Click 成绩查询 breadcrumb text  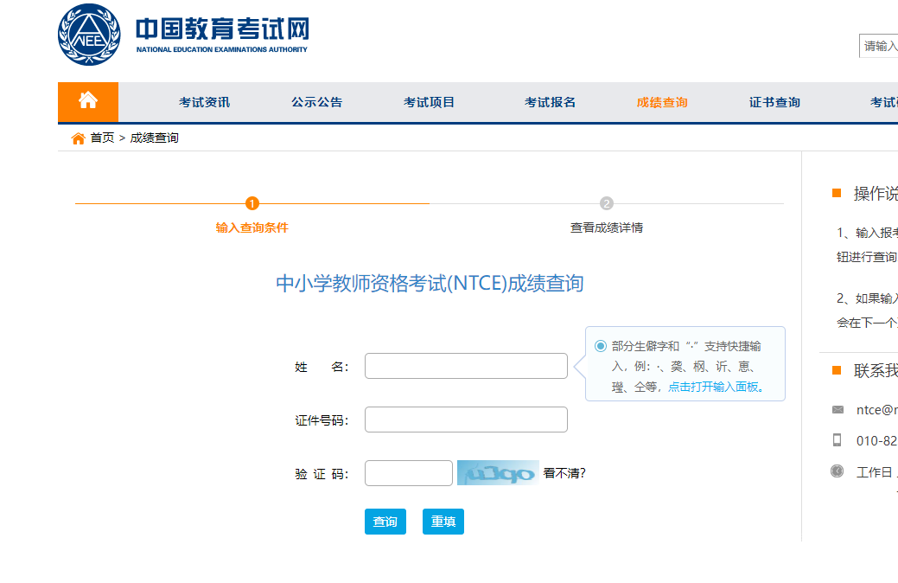click(x=155, y=138)
